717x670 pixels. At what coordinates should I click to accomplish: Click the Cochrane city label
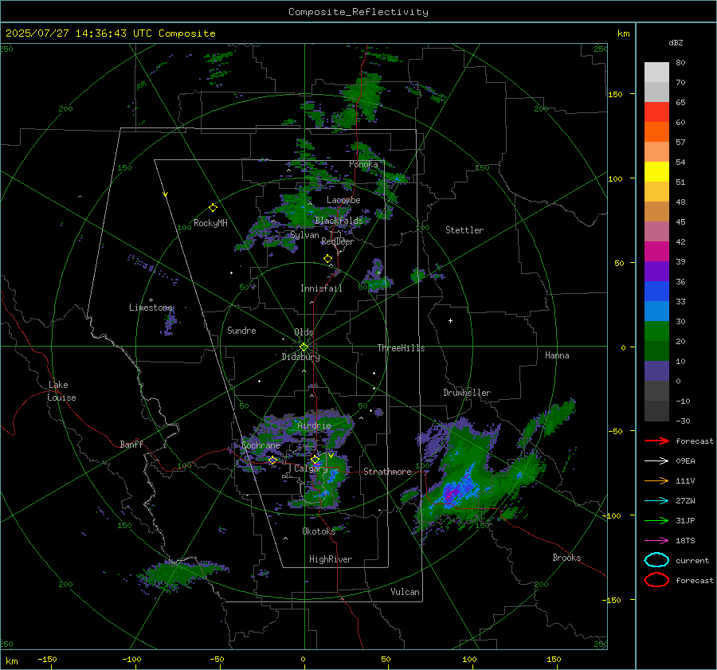(x=261, y=445)
